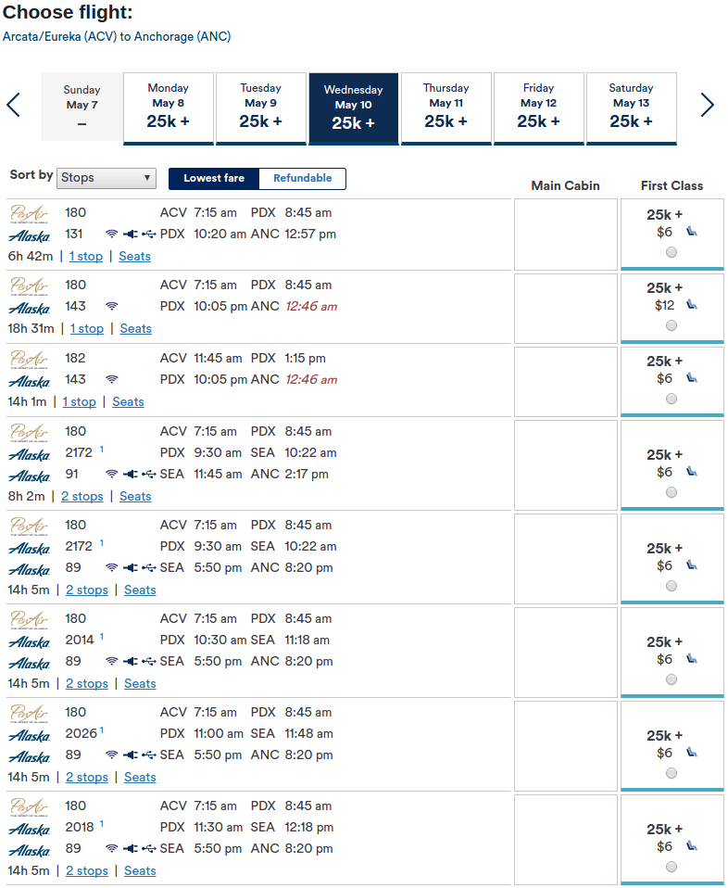Open the Sort by Stops dropdown
The width and height of the screenshot is (728, 888).
point(107,178)
